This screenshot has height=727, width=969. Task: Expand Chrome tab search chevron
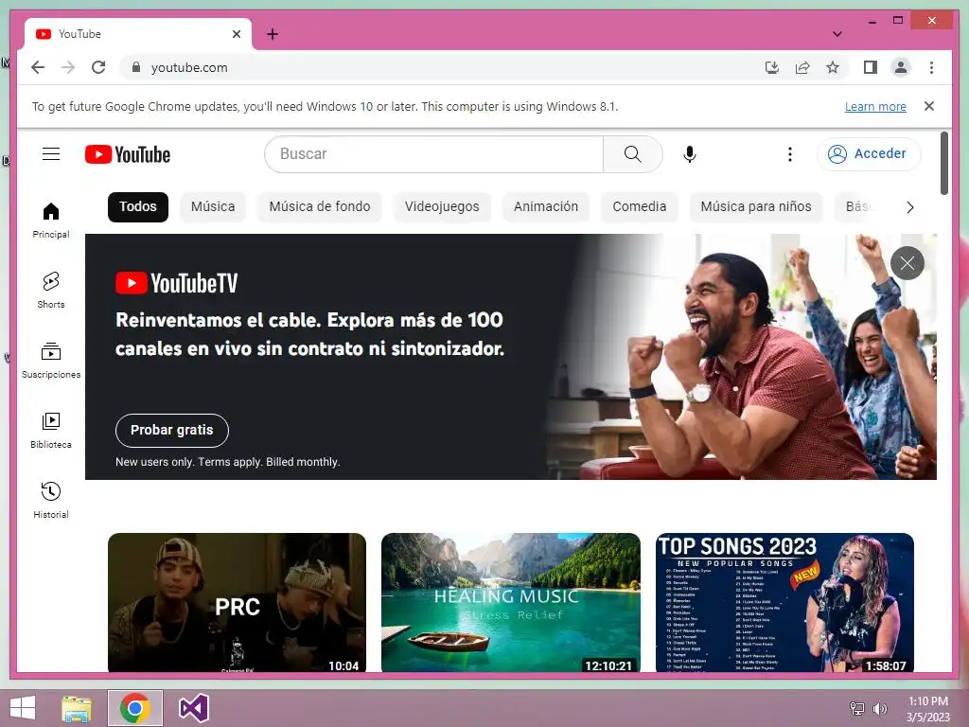(x=837, y=34)
